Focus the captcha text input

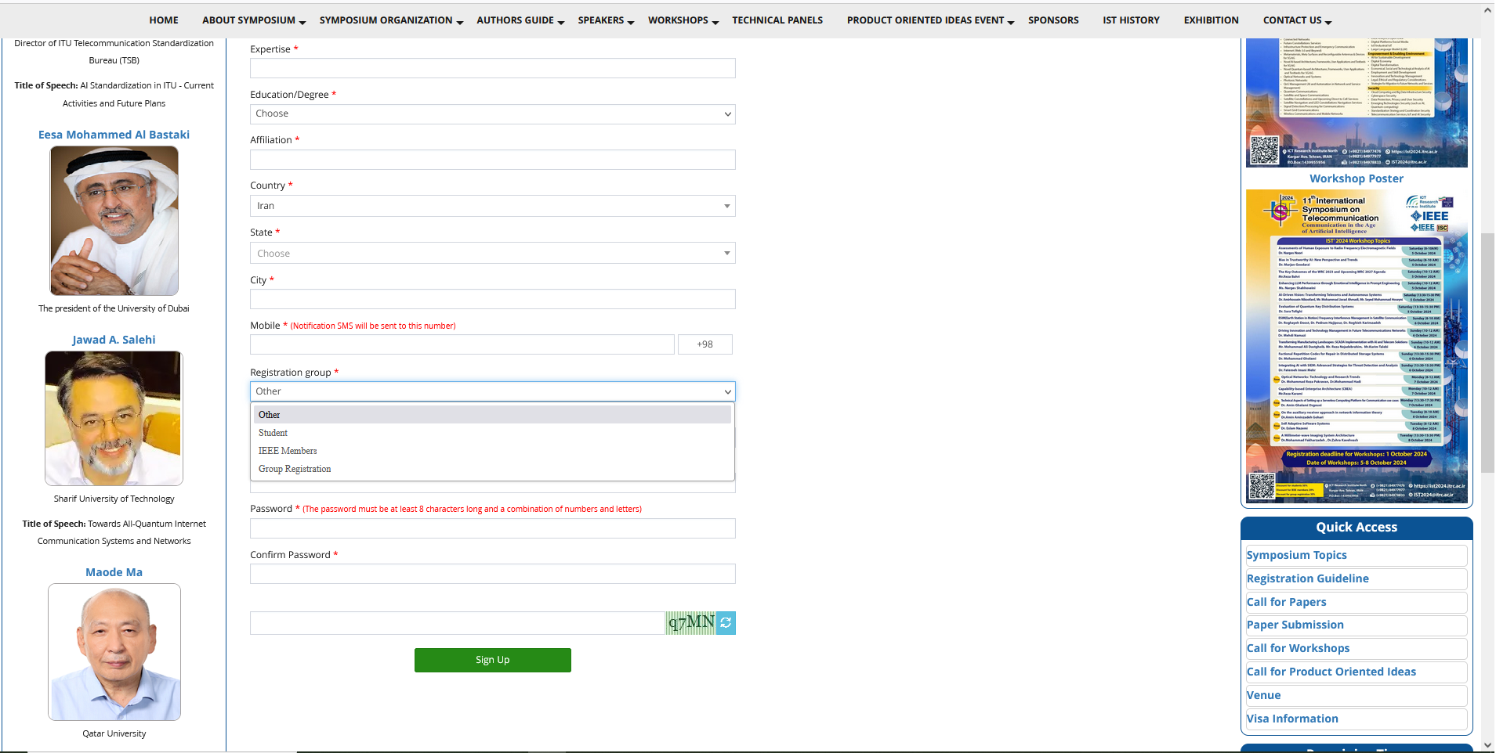click(458, 623)
